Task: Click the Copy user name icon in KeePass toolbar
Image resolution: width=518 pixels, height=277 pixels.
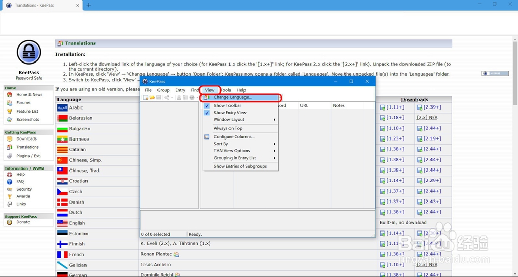Action: 179,98
